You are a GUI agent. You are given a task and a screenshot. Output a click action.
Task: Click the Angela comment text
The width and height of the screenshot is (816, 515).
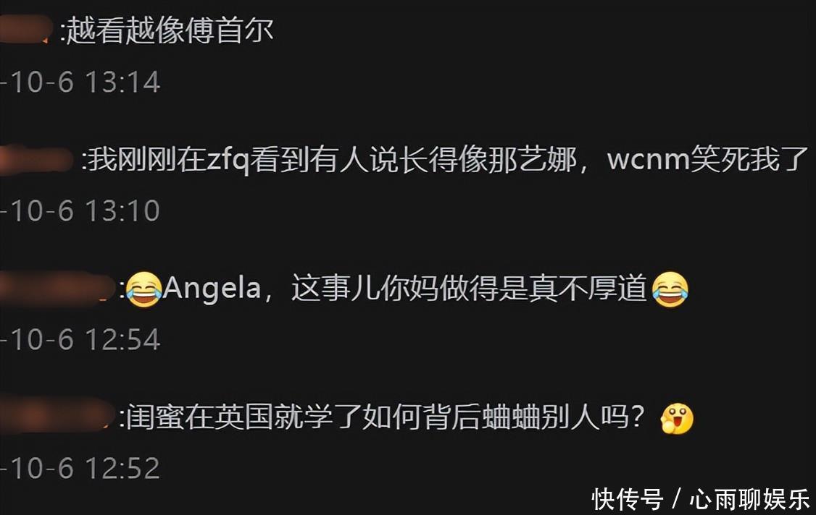(x=405, y=289)
